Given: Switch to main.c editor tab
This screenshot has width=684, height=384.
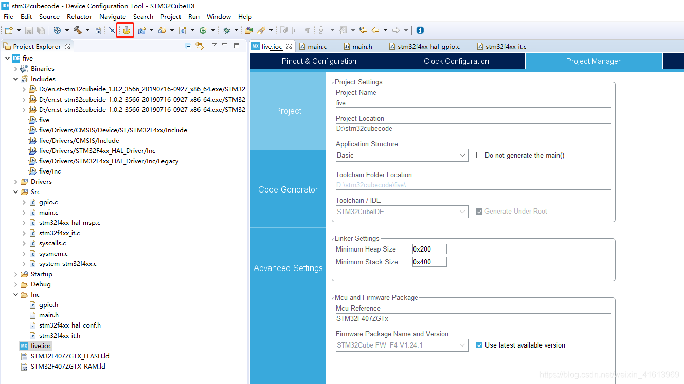Looking at the screenshot, I should tap(313, 46).
